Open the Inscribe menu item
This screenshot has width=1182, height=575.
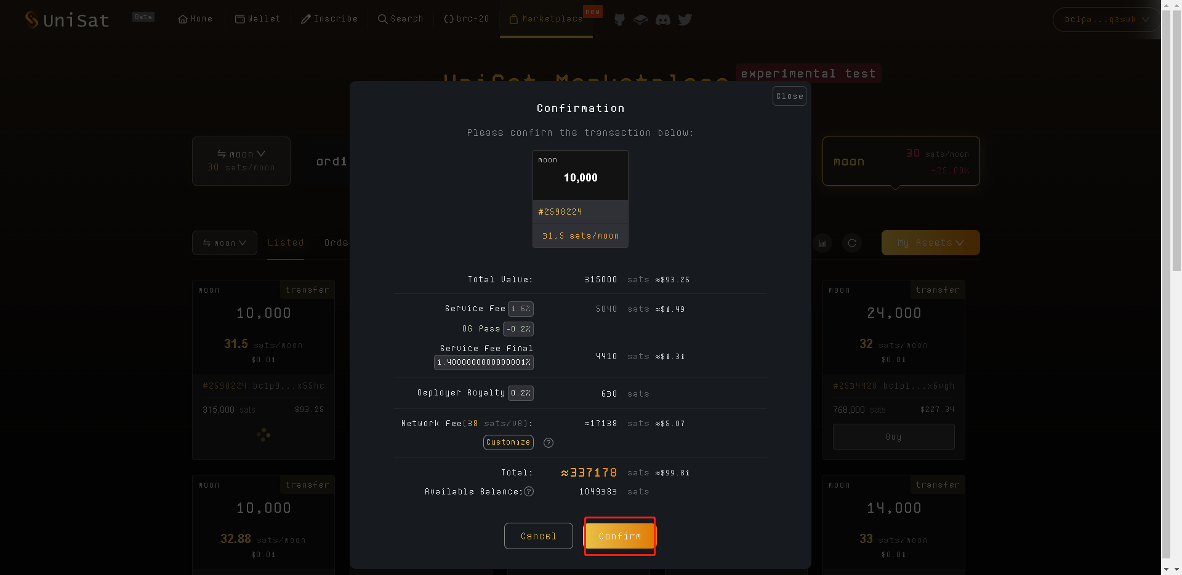coord(329,19)
